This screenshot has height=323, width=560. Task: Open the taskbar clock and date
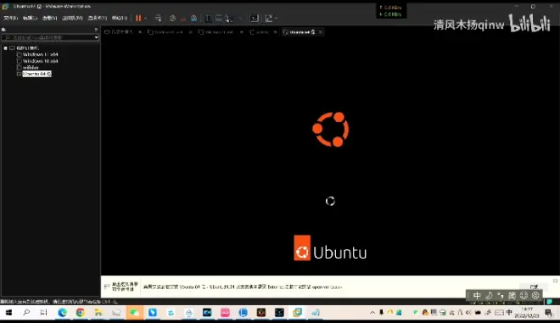pyautogui.click(x=527, y=313)
